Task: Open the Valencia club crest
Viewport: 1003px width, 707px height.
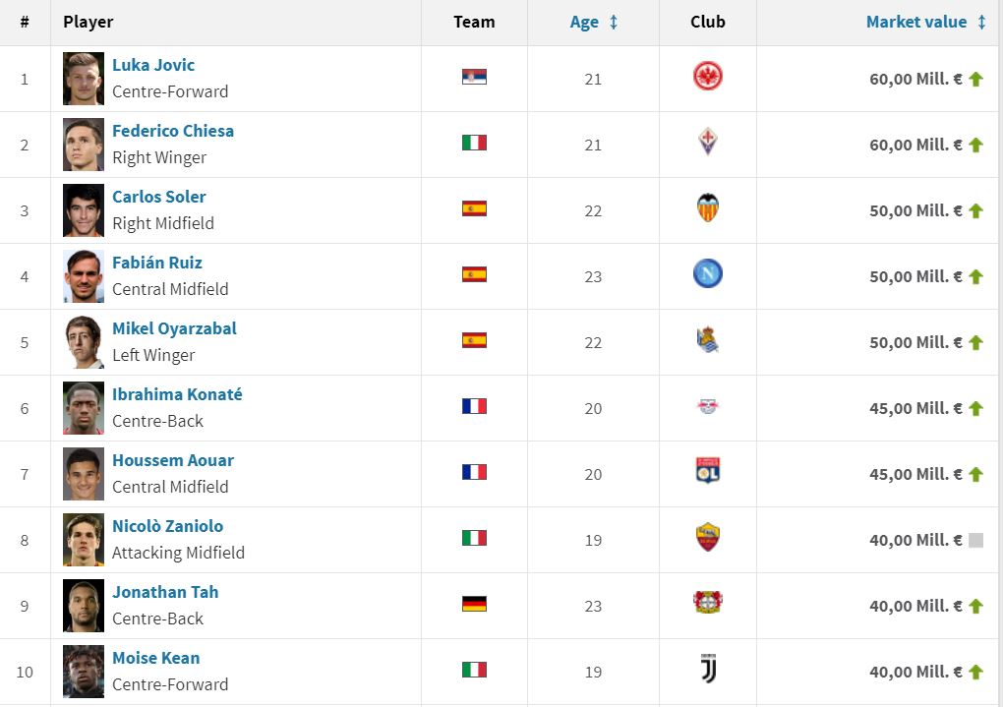Action: (707, 209)
